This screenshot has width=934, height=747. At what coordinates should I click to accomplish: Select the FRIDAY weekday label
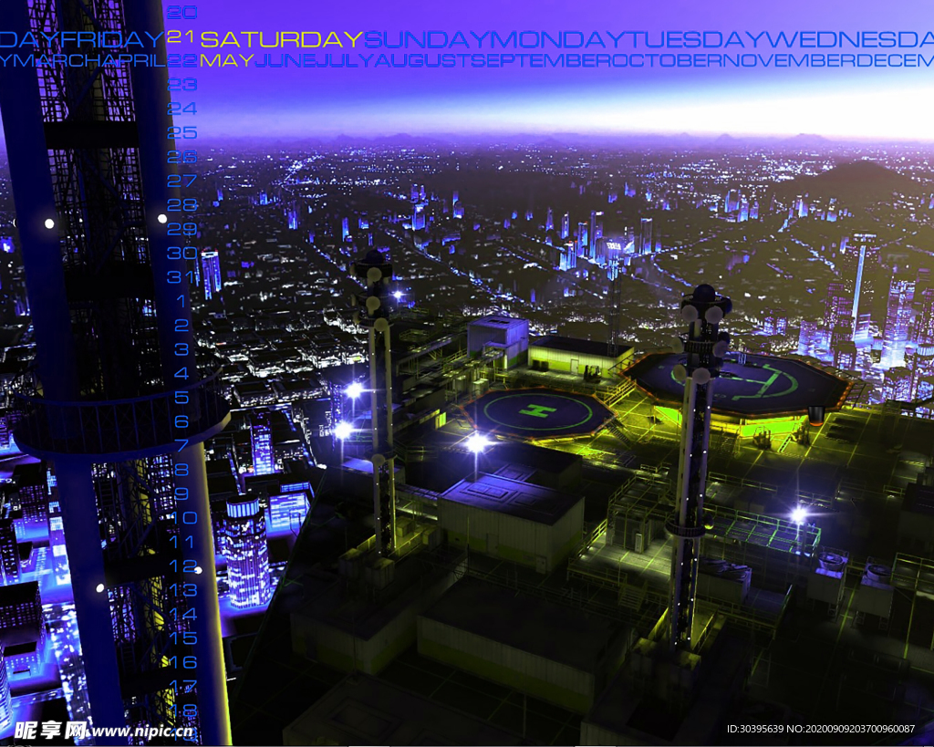[x=112, y=40]
